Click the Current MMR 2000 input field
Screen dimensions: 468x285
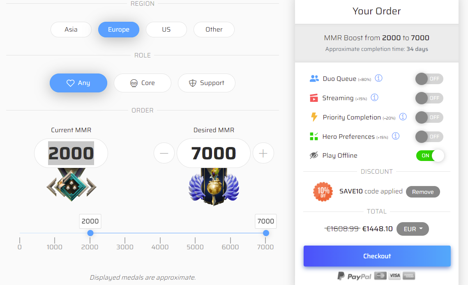click(x=71, y=153)
